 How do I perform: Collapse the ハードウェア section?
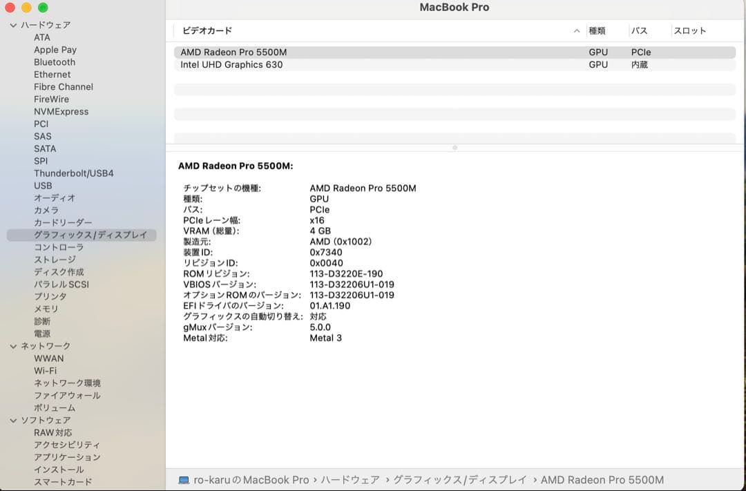[x=12, y=24]
